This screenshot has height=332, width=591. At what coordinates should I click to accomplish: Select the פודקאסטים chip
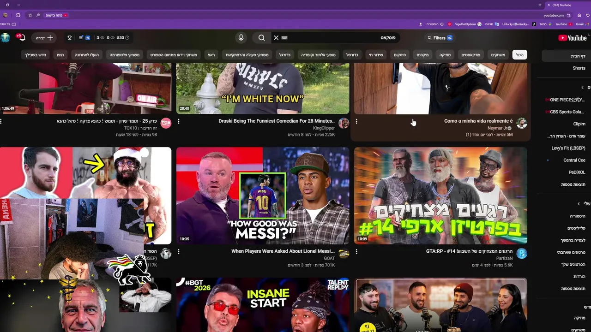pyautogui.click(x=470, y=55)
